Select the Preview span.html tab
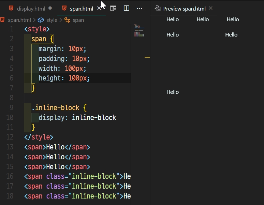Image resolution: width=264 pixels, height=205 pixels. tap(184, 9)
